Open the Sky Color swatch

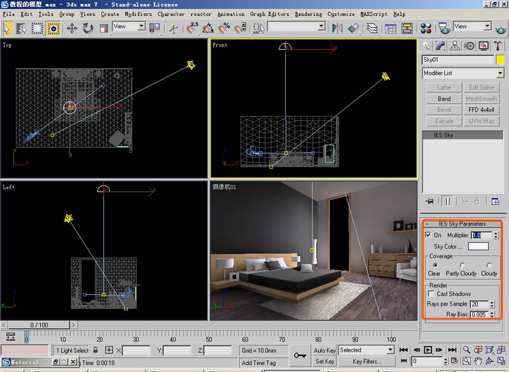pyautogui.click(x=478, y=247)
